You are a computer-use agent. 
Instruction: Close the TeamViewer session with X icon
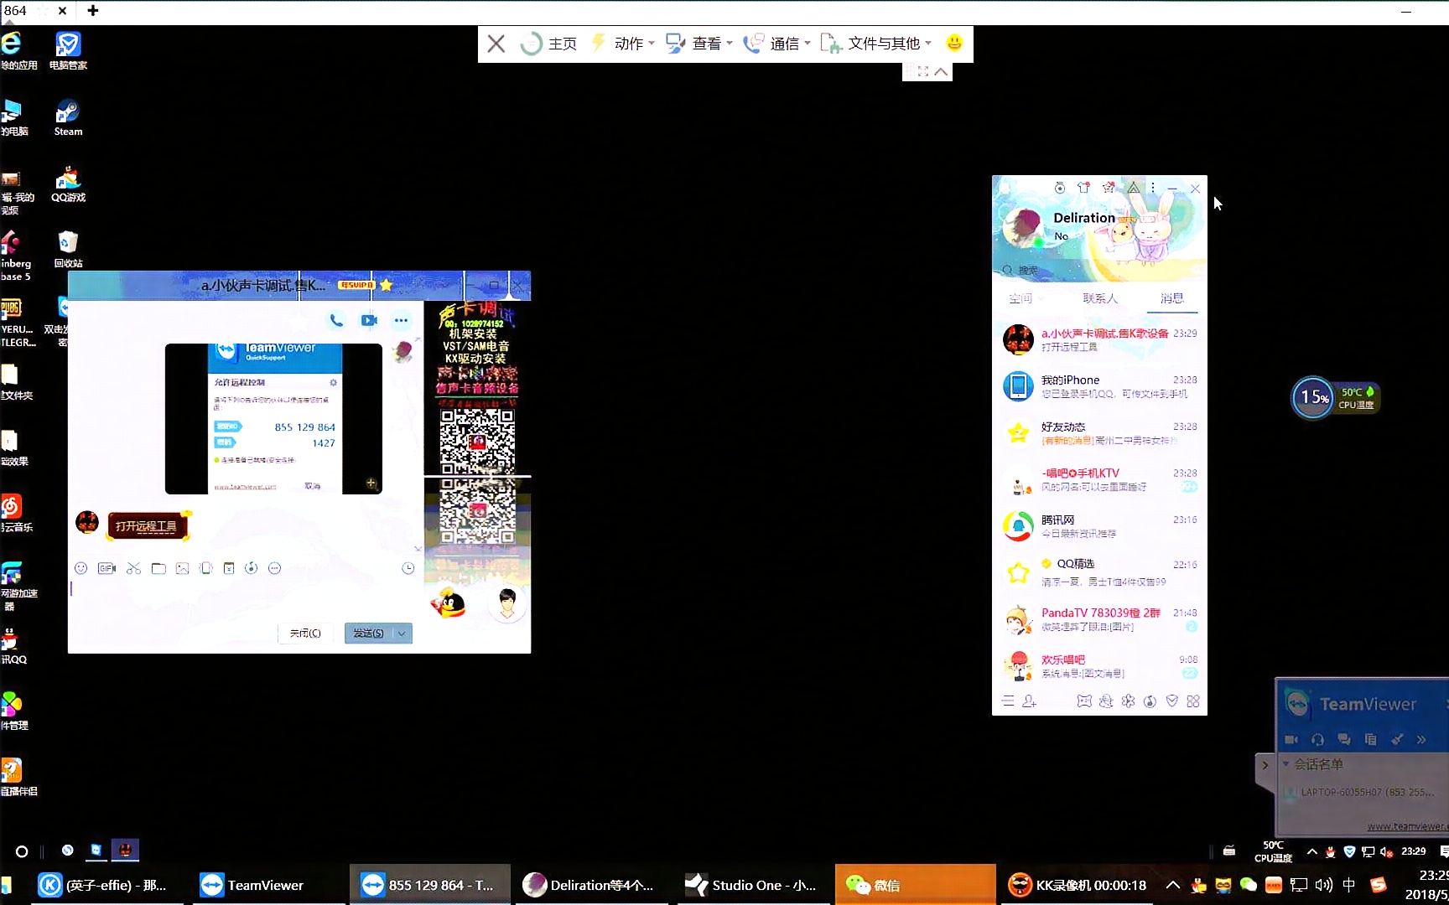(x=496, y=44)
